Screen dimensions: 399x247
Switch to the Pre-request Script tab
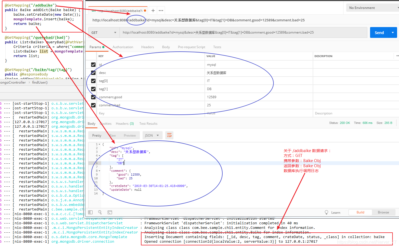click(x=192, y=47)
